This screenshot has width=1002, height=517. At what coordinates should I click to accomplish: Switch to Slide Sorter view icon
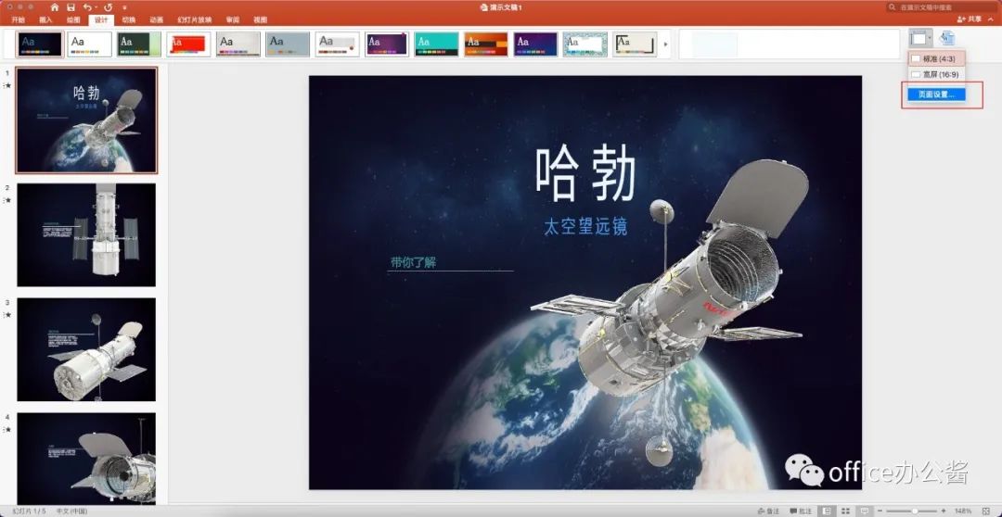pos(846,511)
